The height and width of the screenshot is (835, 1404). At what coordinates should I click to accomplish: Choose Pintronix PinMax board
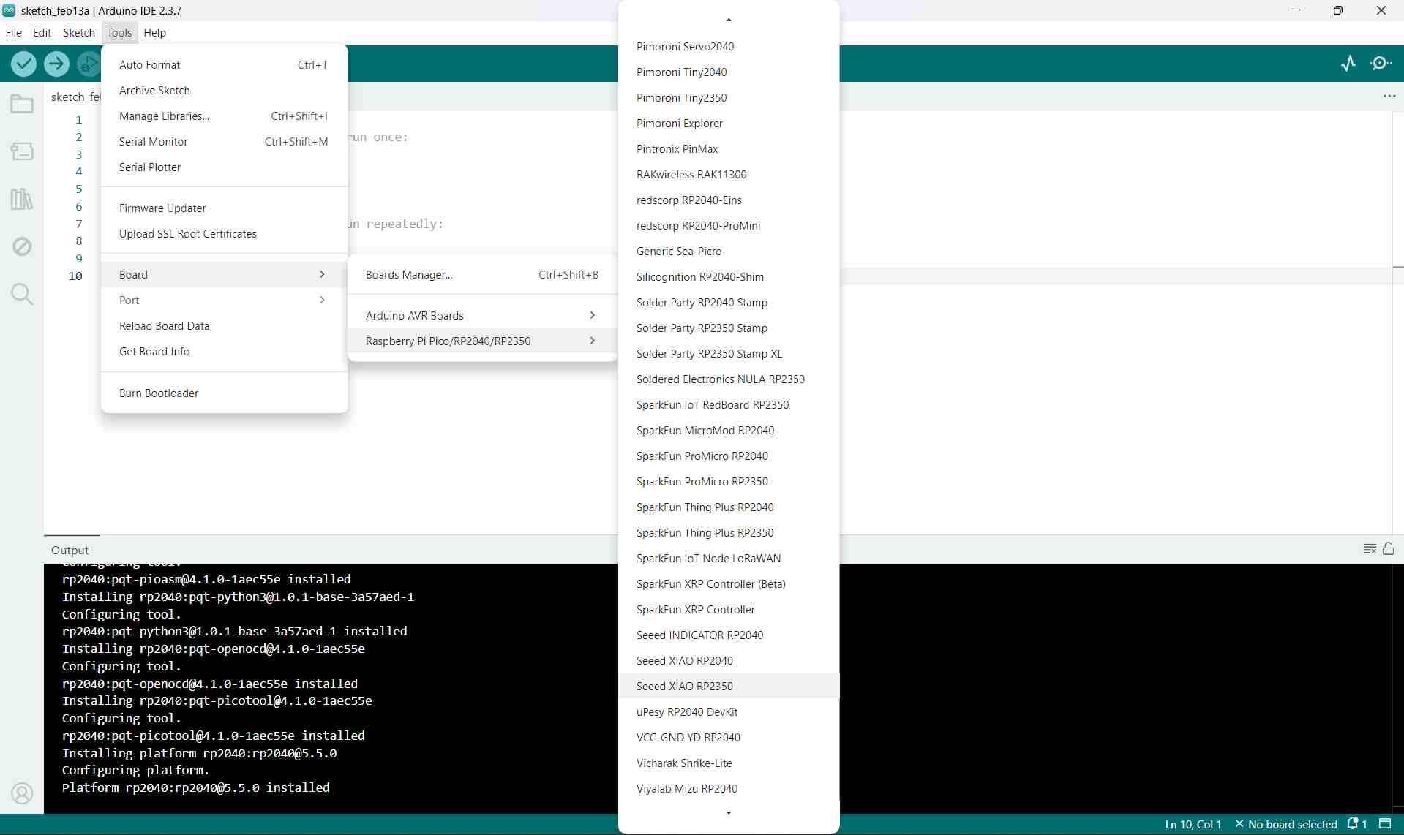729,148
